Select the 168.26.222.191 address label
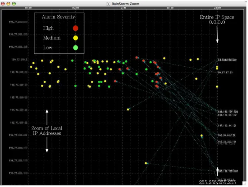 pos(227,141)
